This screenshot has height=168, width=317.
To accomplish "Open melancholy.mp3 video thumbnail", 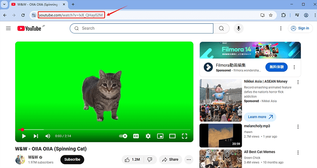I will (221, 135).
